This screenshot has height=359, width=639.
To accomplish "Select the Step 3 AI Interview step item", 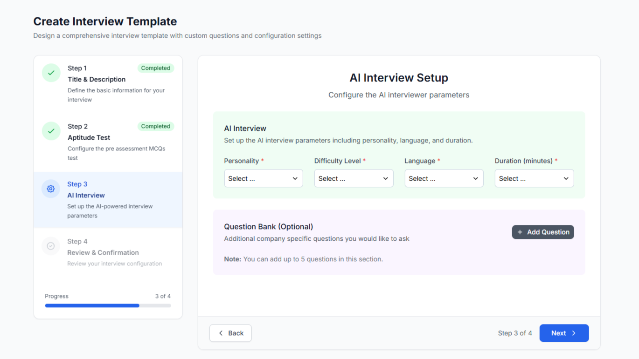I will coord(108,199).
